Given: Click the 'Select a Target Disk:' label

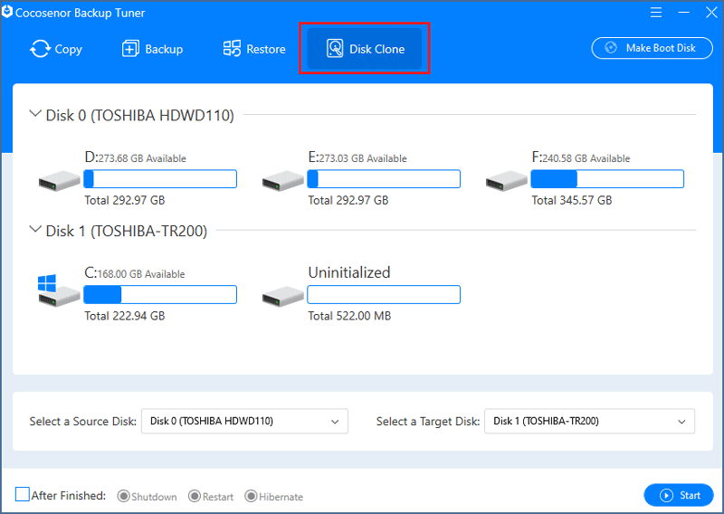Looking at the screenshot, I should 428,422.
